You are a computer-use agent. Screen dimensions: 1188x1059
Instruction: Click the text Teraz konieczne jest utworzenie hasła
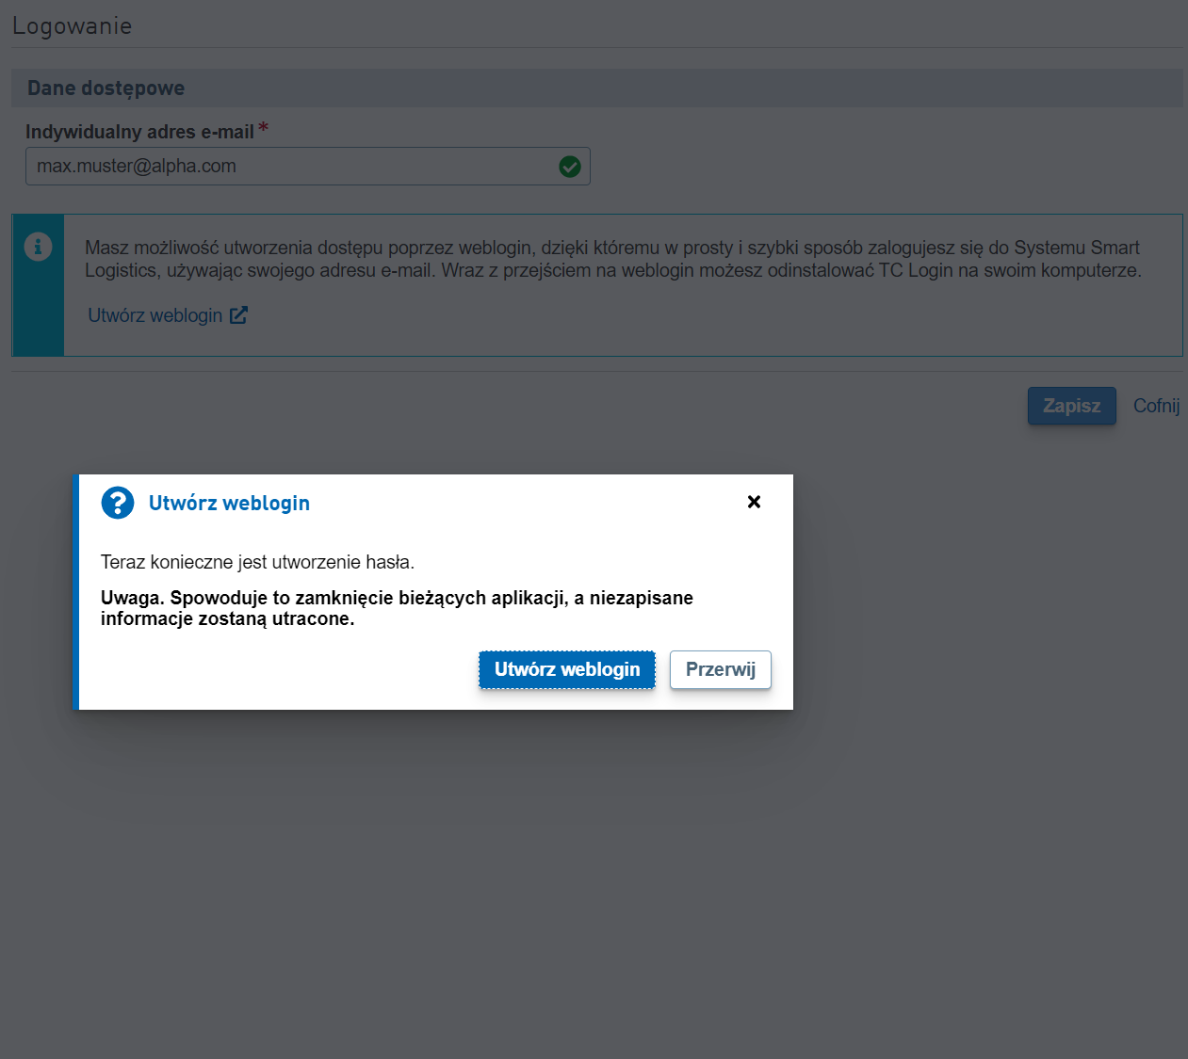257,562
